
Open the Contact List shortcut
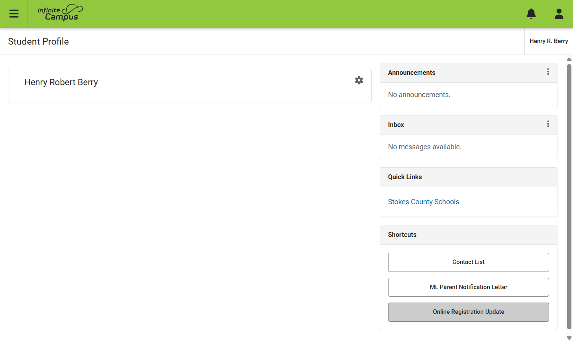click(x=469, y=262)
